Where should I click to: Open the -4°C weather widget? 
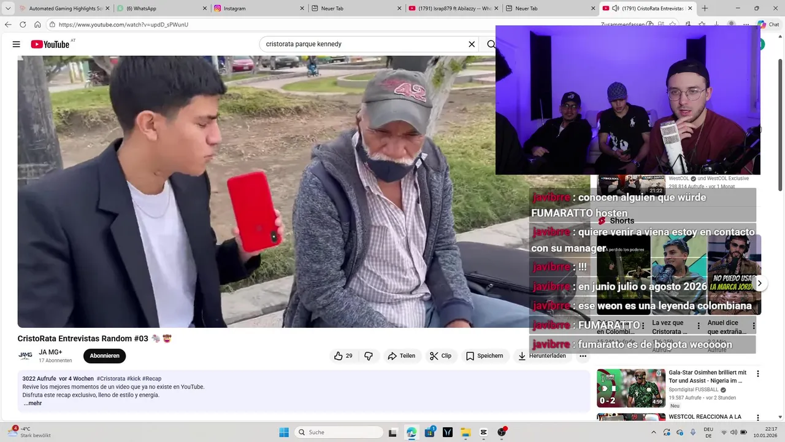click(29, 432)
